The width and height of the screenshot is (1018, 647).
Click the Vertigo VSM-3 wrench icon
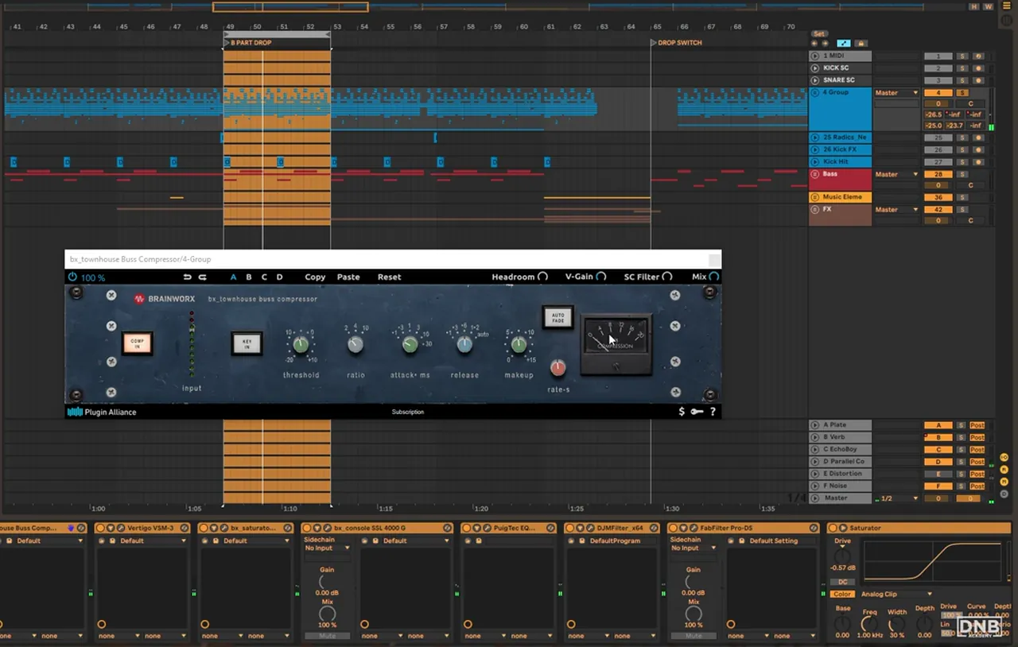click(x=122, y=529)
